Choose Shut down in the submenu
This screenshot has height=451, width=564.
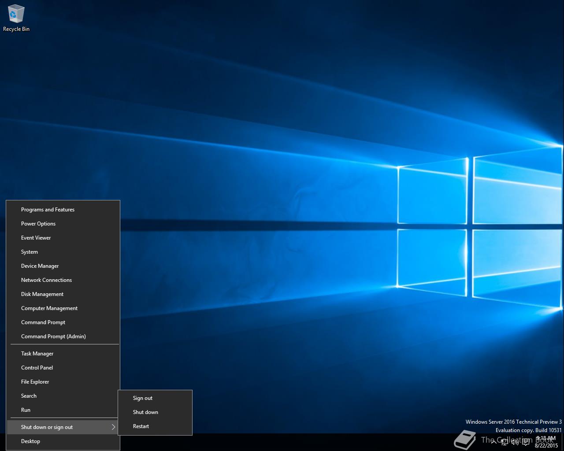click(155, 412)
